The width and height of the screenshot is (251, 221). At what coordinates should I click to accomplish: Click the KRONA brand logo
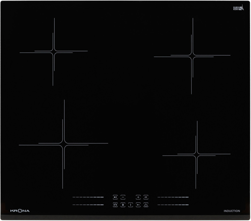(20, 211)
